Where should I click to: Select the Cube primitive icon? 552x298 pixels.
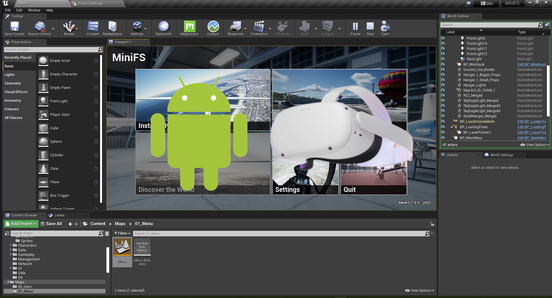(x=43, y=128)
